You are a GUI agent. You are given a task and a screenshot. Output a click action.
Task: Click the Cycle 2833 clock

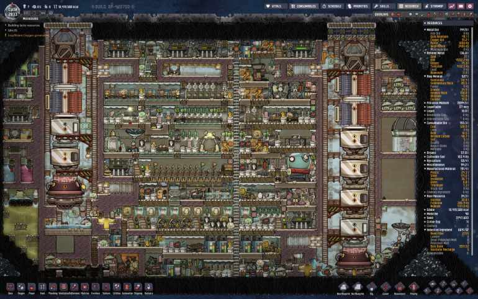coord(12,12)
